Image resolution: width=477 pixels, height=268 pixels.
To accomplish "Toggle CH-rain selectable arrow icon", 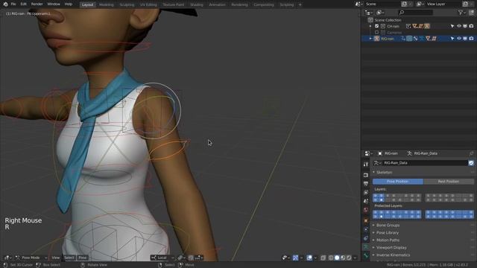I will point(452,26).
